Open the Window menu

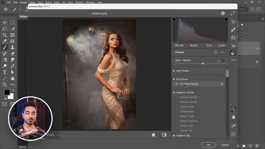pos(90,2)
